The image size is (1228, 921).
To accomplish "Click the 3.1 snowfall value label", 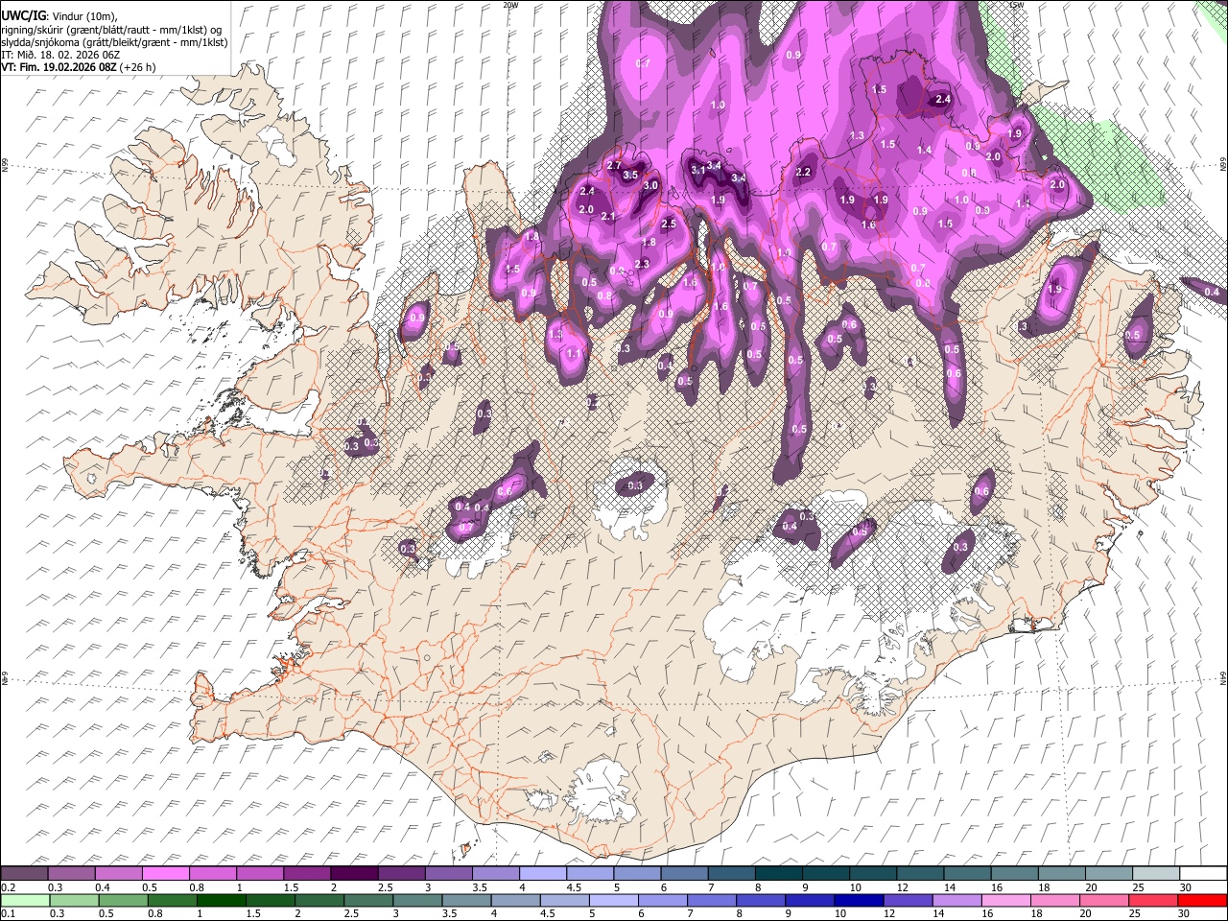I will tap(698, 170).
